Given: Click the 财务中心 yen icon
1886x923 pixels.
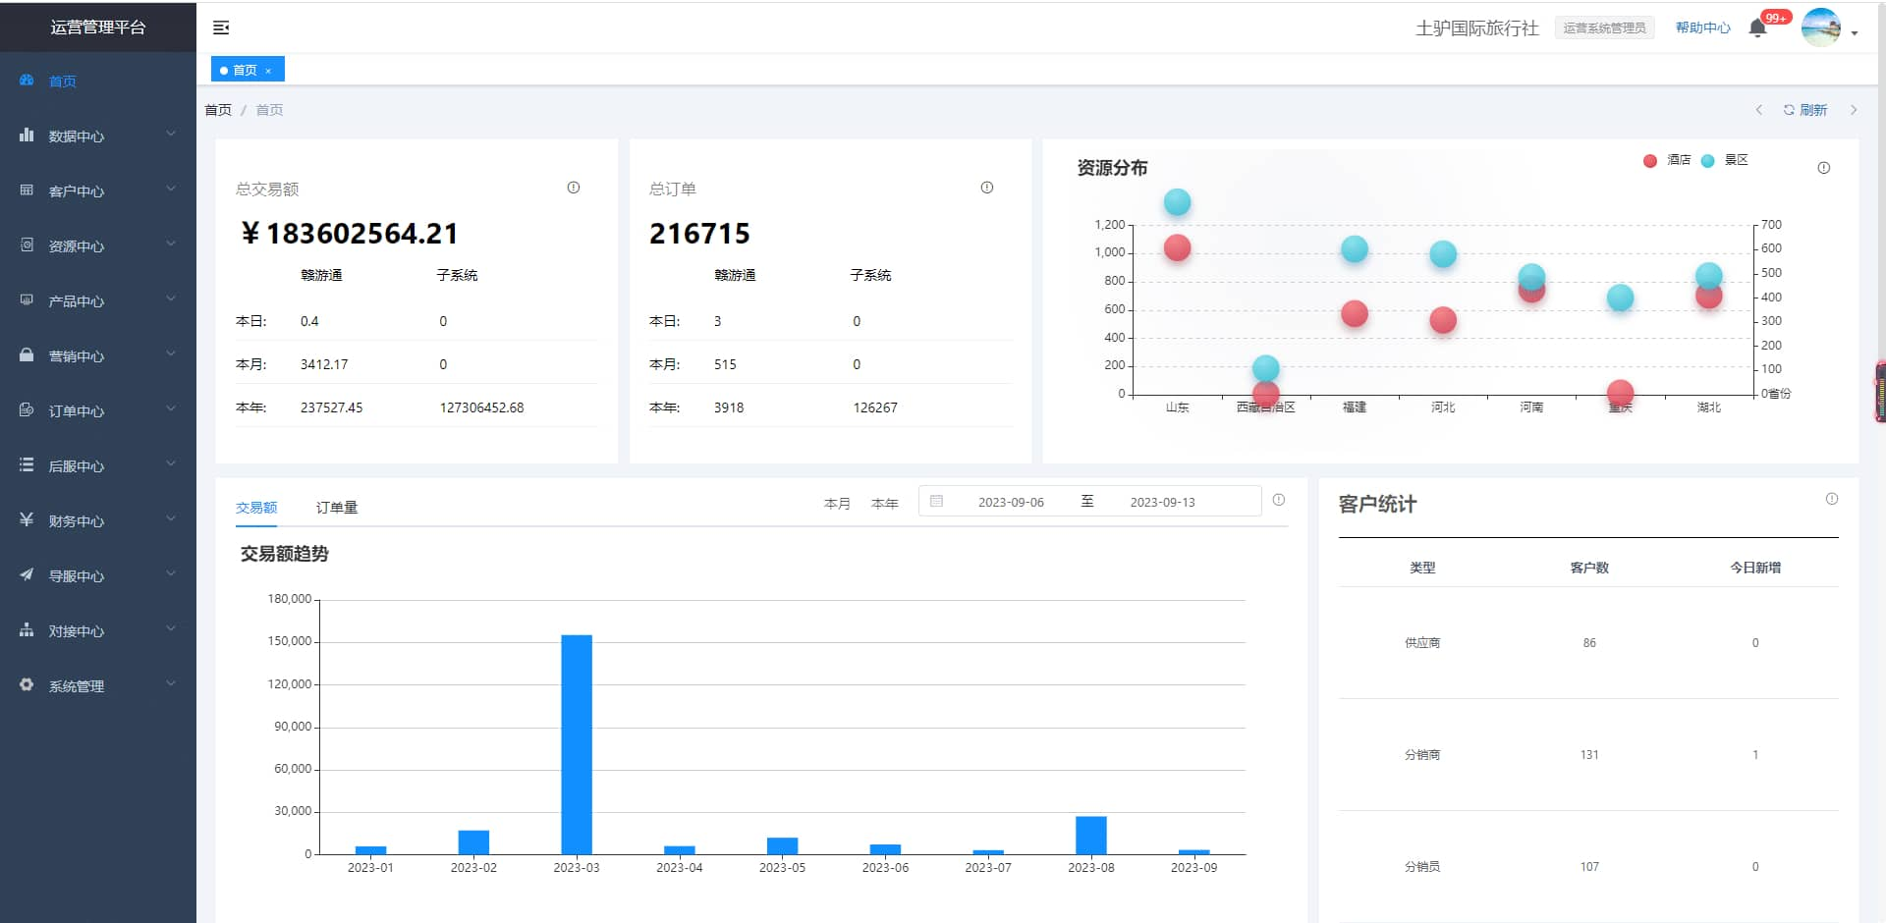Looking at the screenshot, I should click(x=27, y=519).
